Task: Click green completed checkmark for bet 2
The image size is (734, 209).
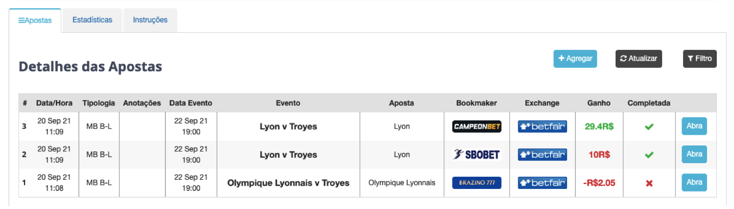Action: (649, 155)
